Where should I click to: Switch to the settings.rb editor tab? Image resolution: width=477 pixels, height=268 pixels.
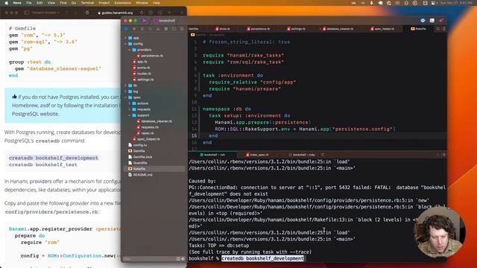297,29
